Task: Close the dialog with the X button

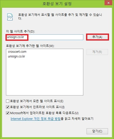Action: coord(109,3)
